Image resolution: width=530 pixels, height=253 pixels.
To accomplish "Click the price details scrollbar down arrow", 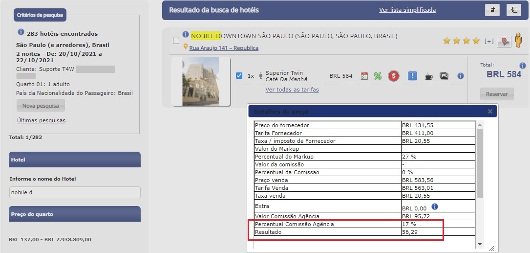I will coord(480,245).
